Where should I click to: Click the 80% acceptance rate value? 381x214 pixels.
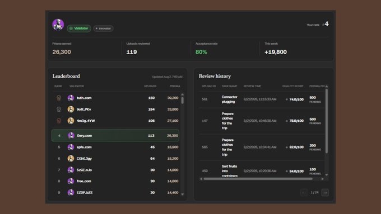(x=201, y=52)
